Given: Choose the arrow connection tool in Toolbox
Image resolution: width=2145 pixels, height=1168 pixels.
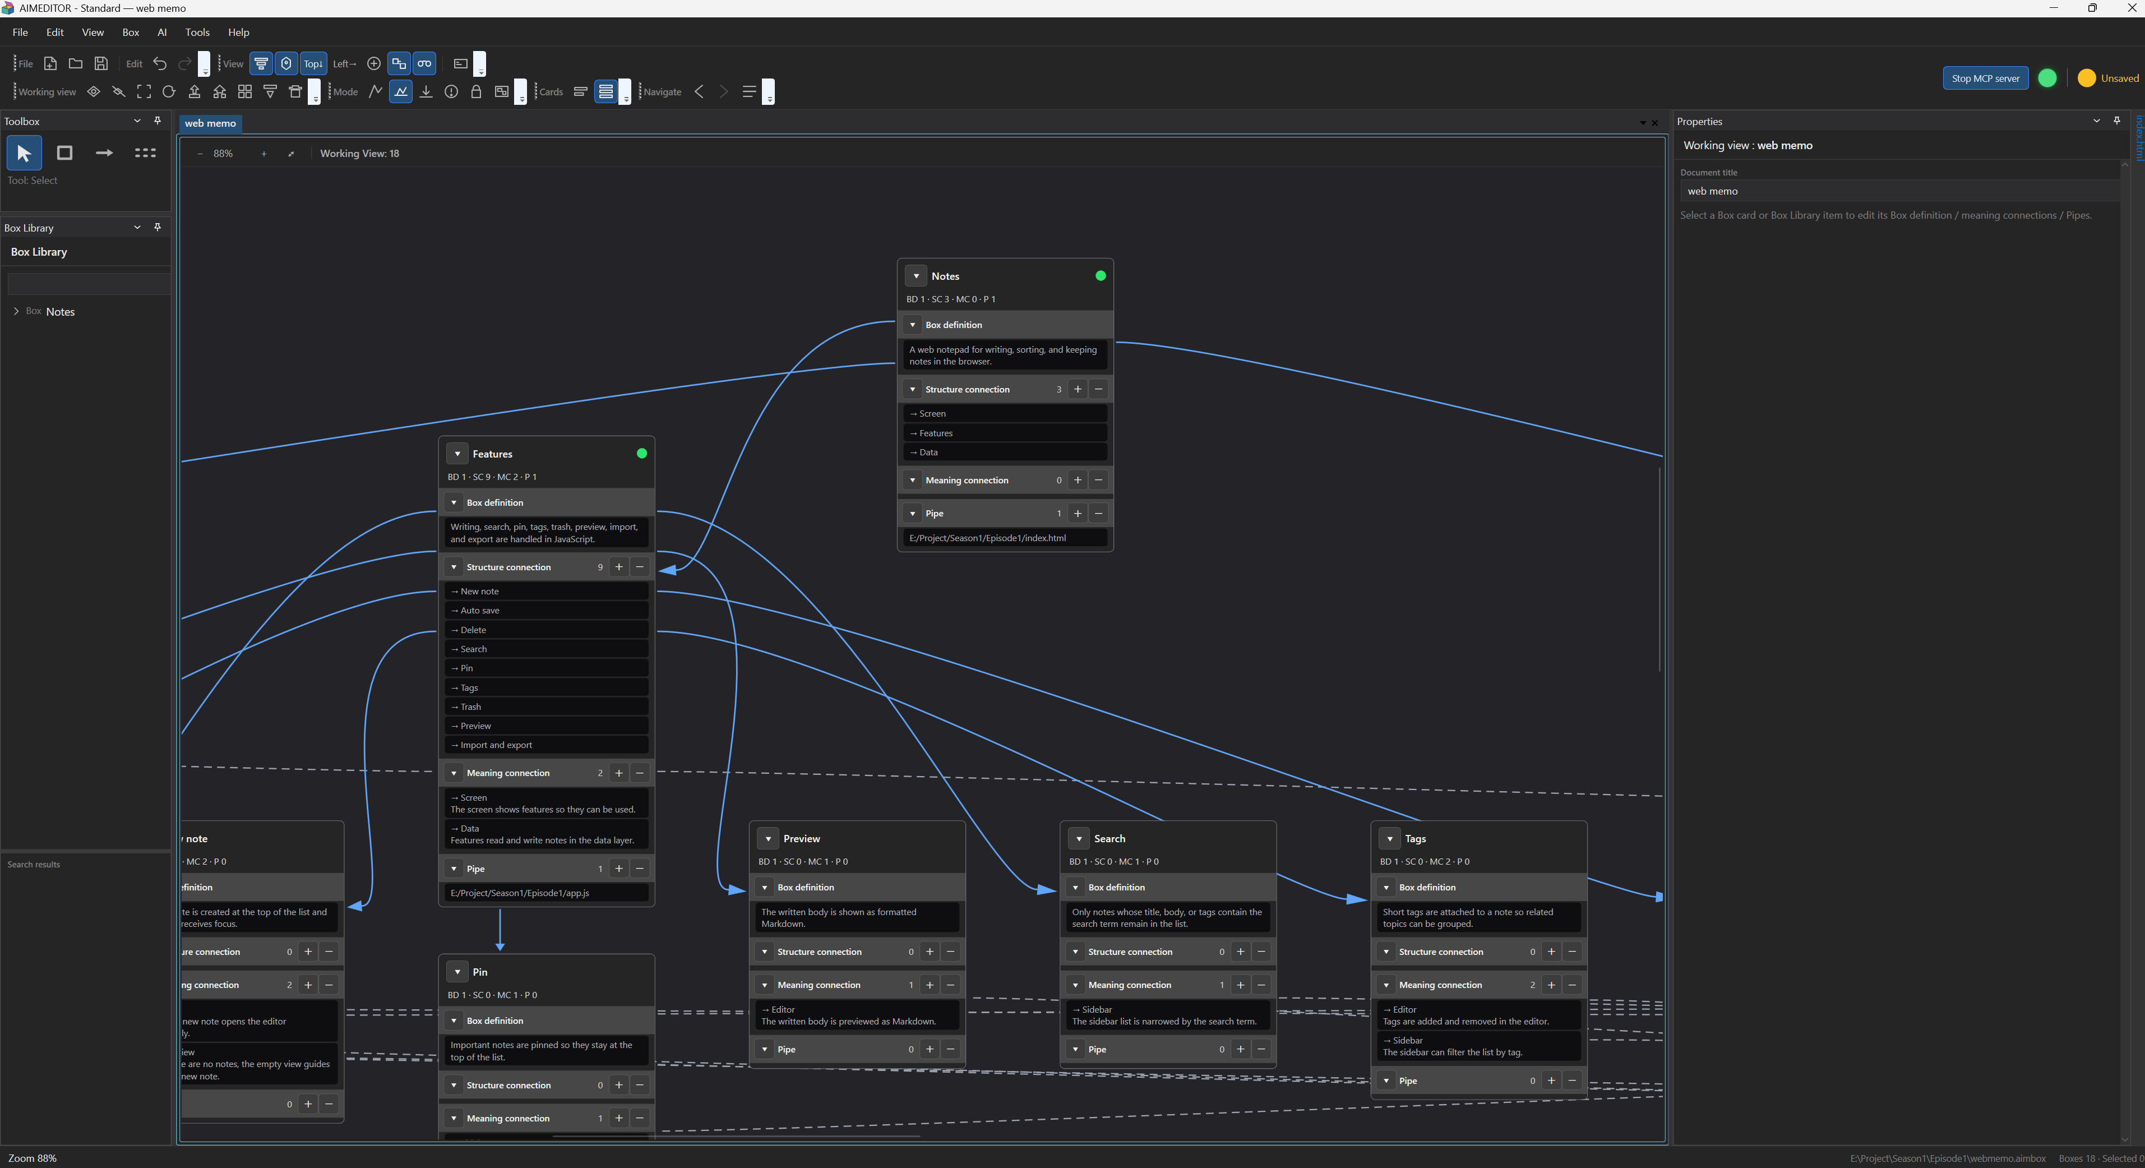Looking at the screenshot, I should pos(104,153).
